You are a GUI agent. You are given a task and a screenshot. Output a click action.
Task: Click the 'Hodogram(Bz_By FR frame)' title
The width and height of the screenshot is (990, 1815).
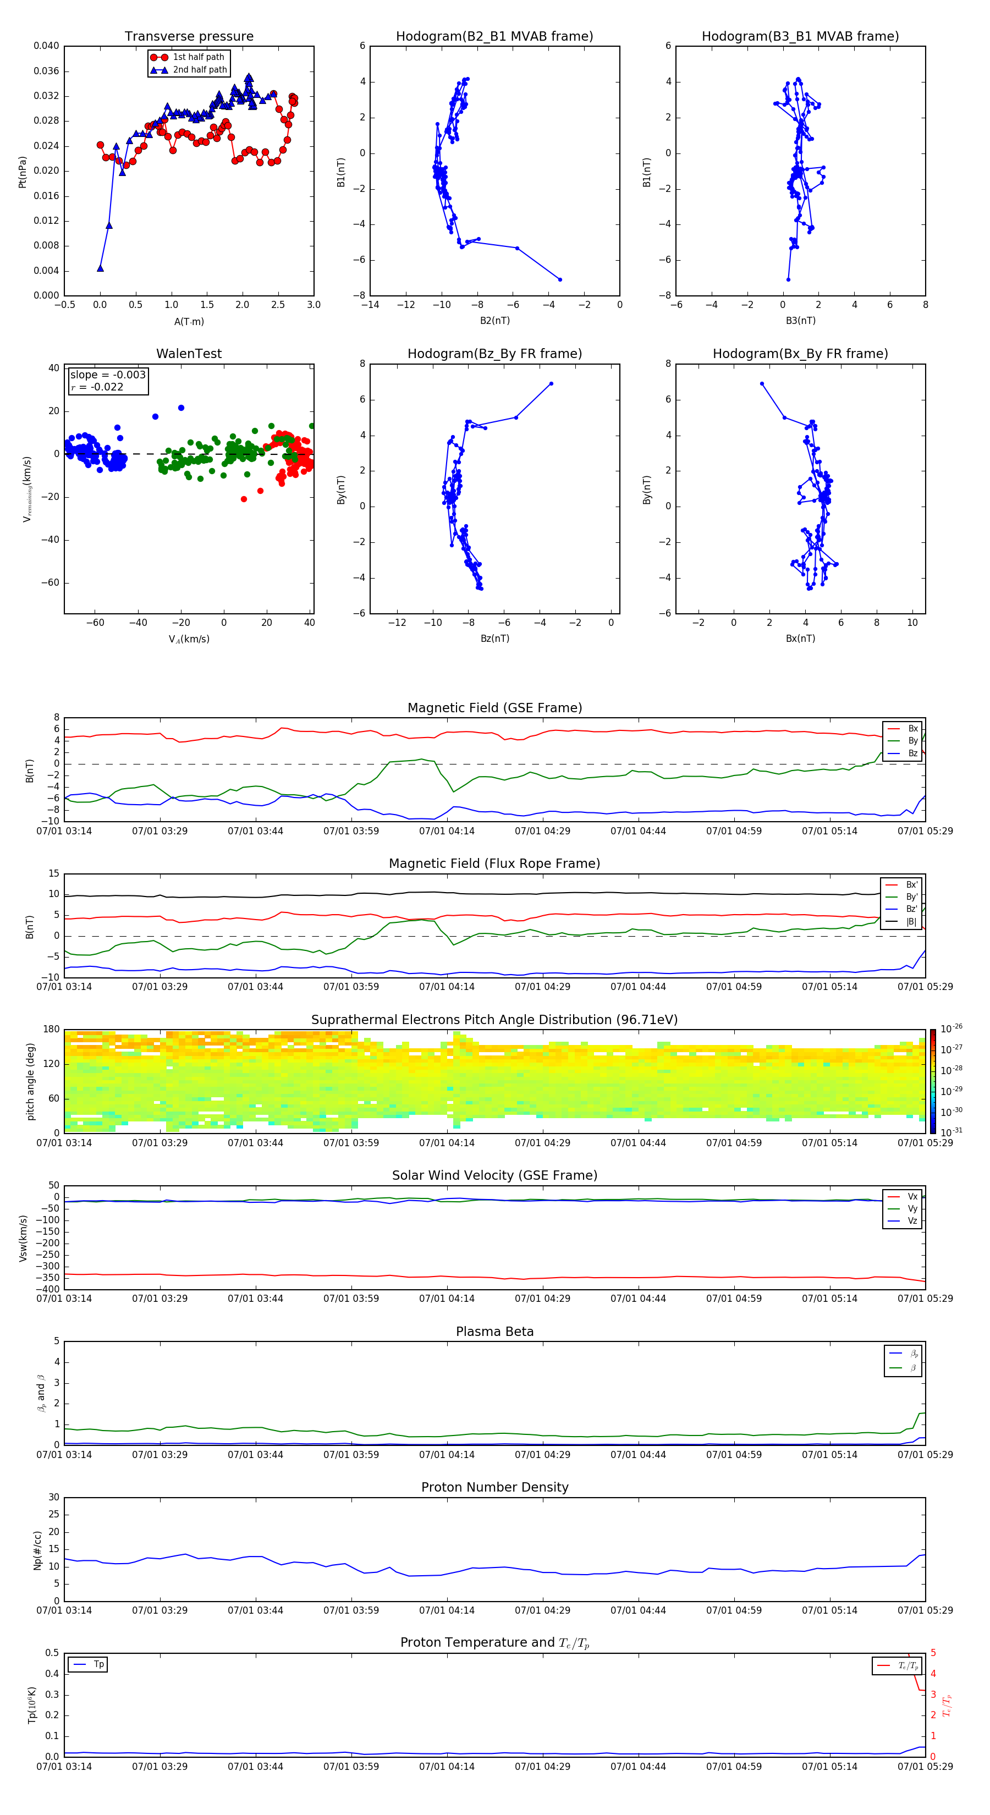coord(494,354)
